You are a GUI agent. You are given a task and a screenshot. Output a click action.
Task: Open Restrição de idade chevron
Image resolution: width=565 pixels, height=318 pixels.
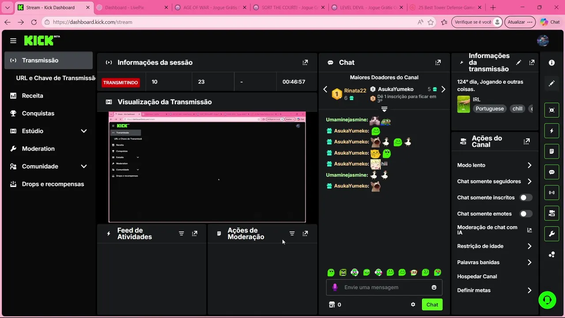[x=529, y=246]
